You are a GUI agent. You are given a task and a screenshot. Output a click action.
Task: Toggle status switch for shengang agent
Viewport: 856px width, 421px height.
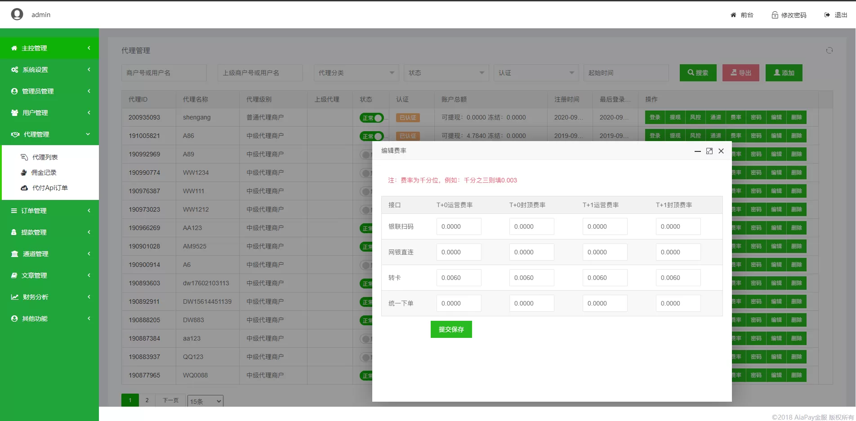[371, 118]
